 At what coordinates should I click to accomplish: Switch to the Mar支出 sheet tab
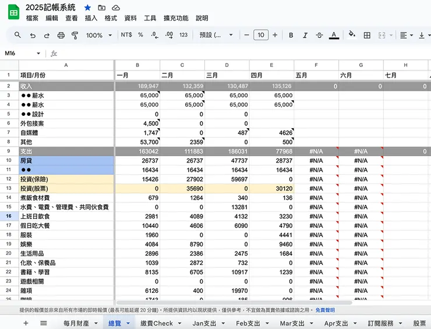(292, 323)
